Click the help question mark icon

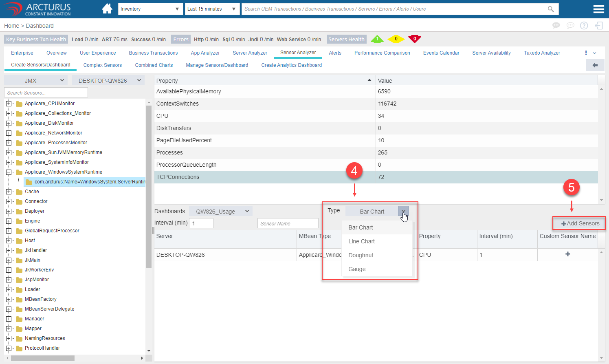(x=584, y=26)
